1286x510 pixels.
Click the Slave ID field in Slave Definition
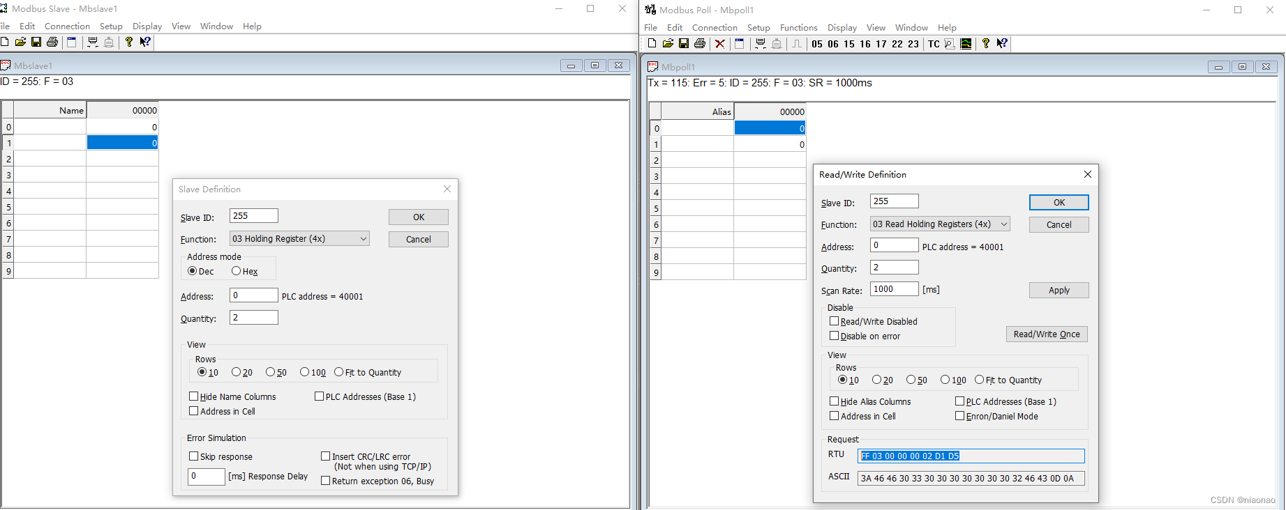pyautogui.click(x=254, y=216)
